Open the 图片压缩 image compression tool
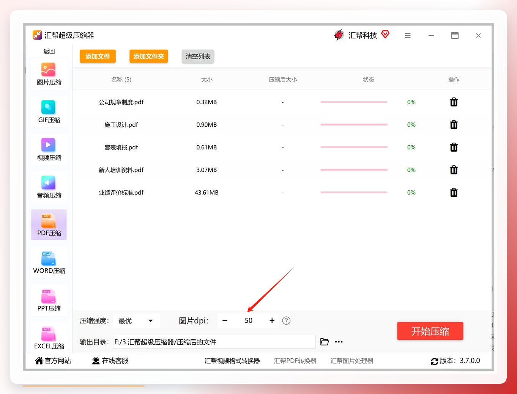 pos(49,74)
